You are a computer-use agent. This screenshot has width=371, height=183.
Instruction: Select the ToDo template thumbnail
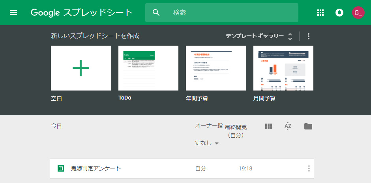[x=148, y=68]
